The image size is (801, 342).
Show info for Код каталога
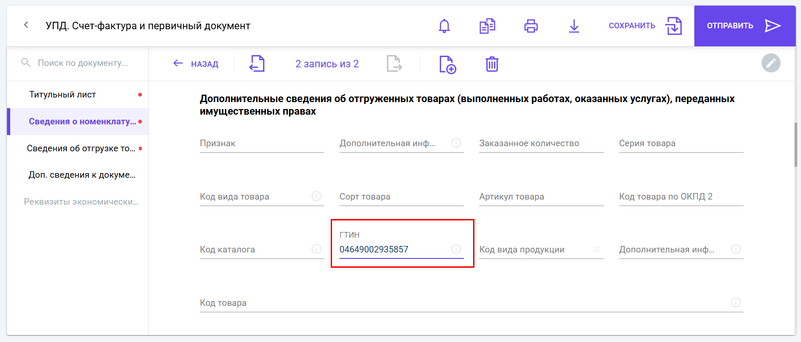(x=317, y=249)
